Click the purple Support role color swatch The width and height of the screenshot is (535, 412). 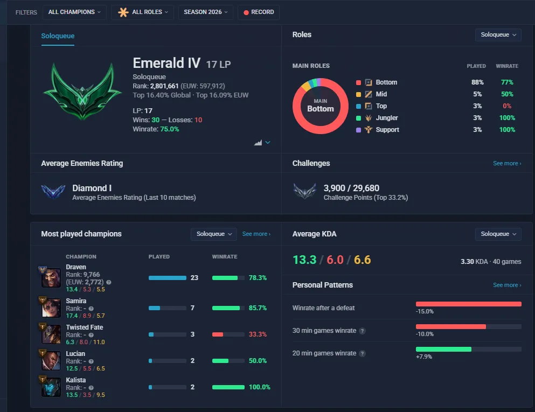click(x=358, y=130)
